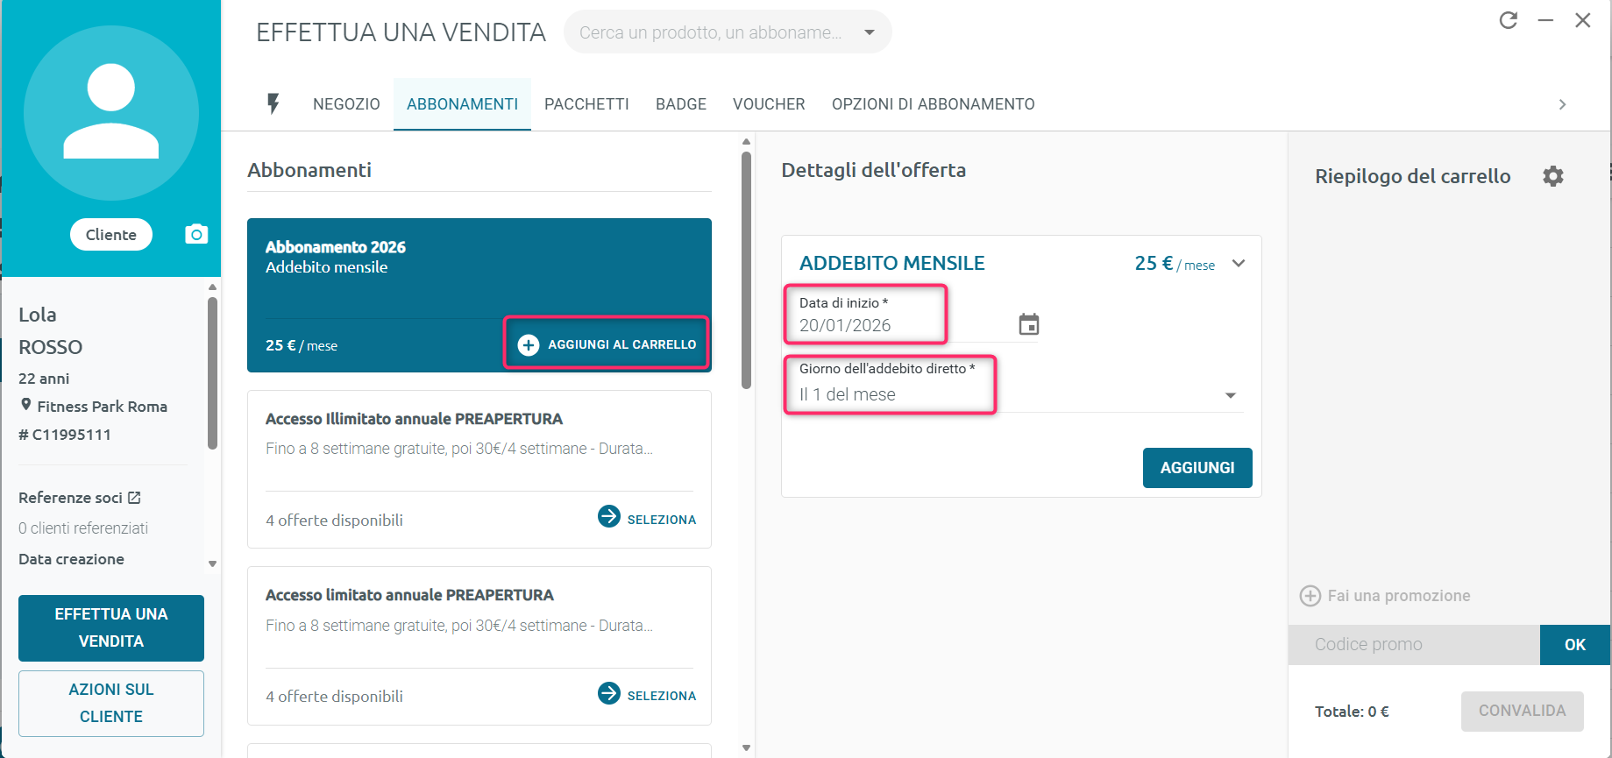
Task: Click the Totale: 0 € text
Action: click(x=1352, y=712)
